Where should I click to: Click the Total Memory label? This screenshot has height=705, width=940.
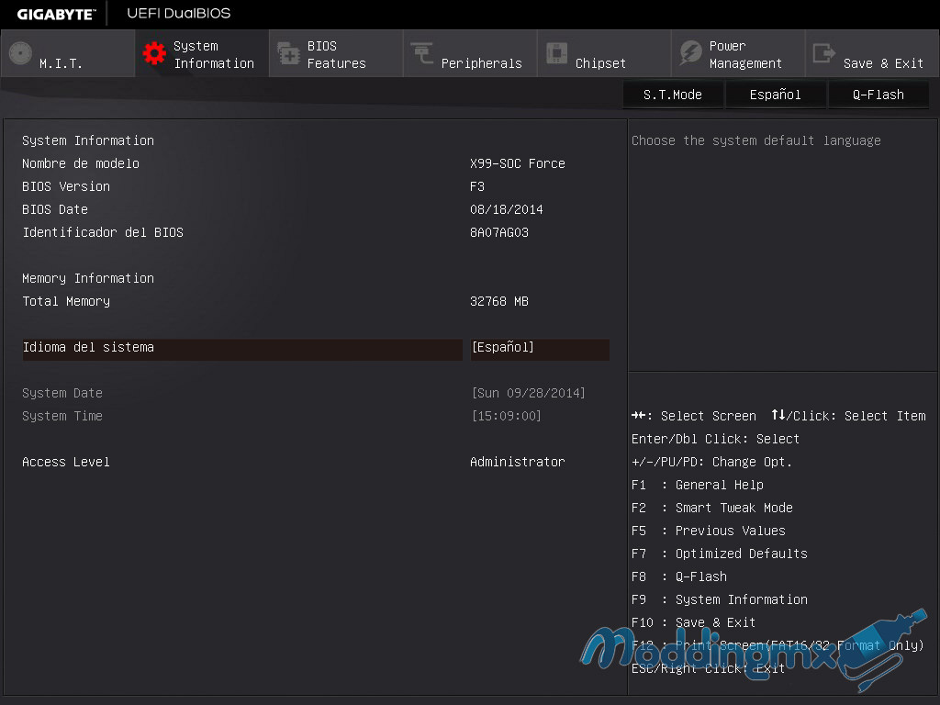(x=66, y=301)
